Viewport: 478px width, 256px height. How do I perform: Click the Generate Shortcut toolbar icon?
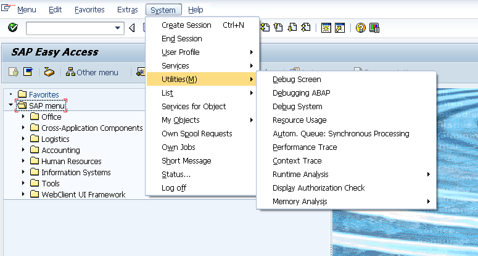point(340,28)
